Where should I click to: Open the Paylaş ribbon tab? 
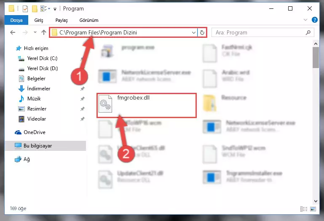point(62,20)
